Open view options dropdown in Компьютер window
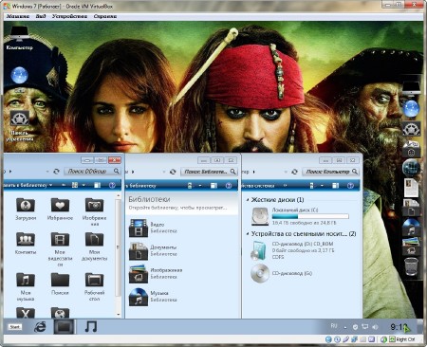This screenshot has height=347, width=427. click(322, 186)
